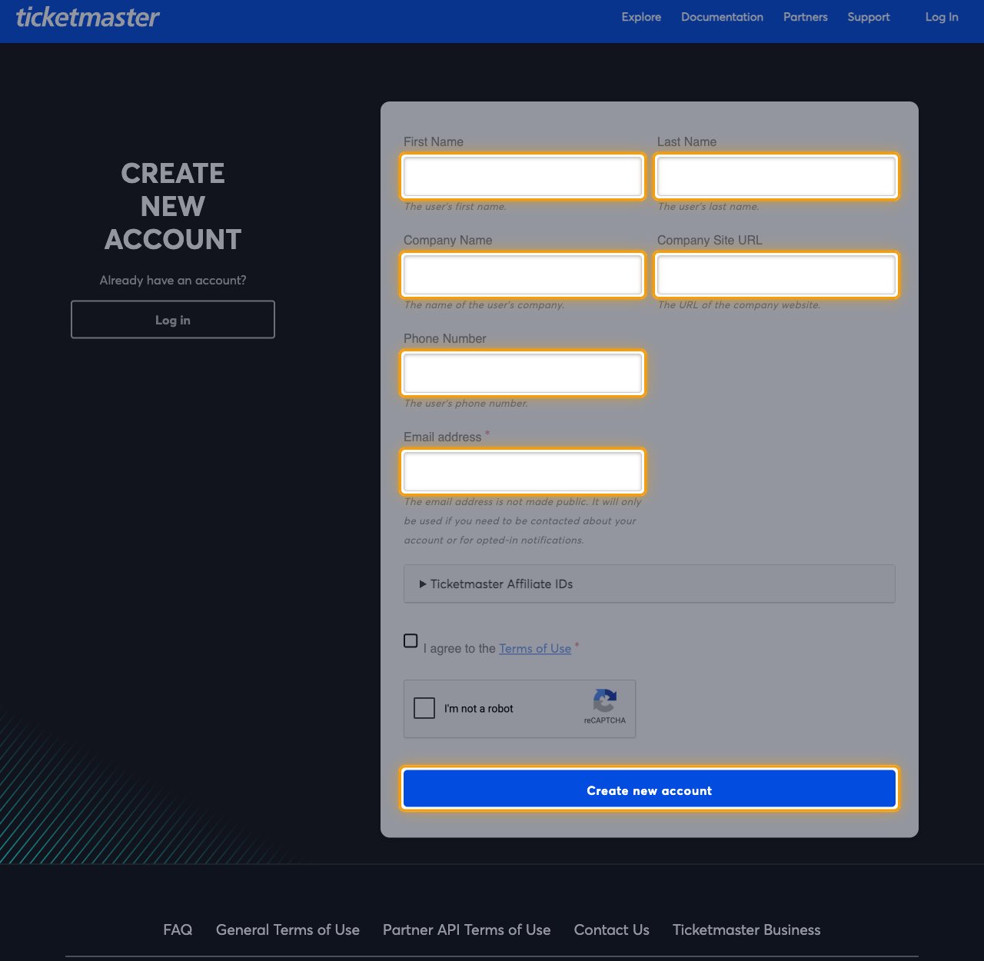Tick the I'm not a robot checkbox
Viewport: 984px width, 961px height.
[x=424, y=708]
